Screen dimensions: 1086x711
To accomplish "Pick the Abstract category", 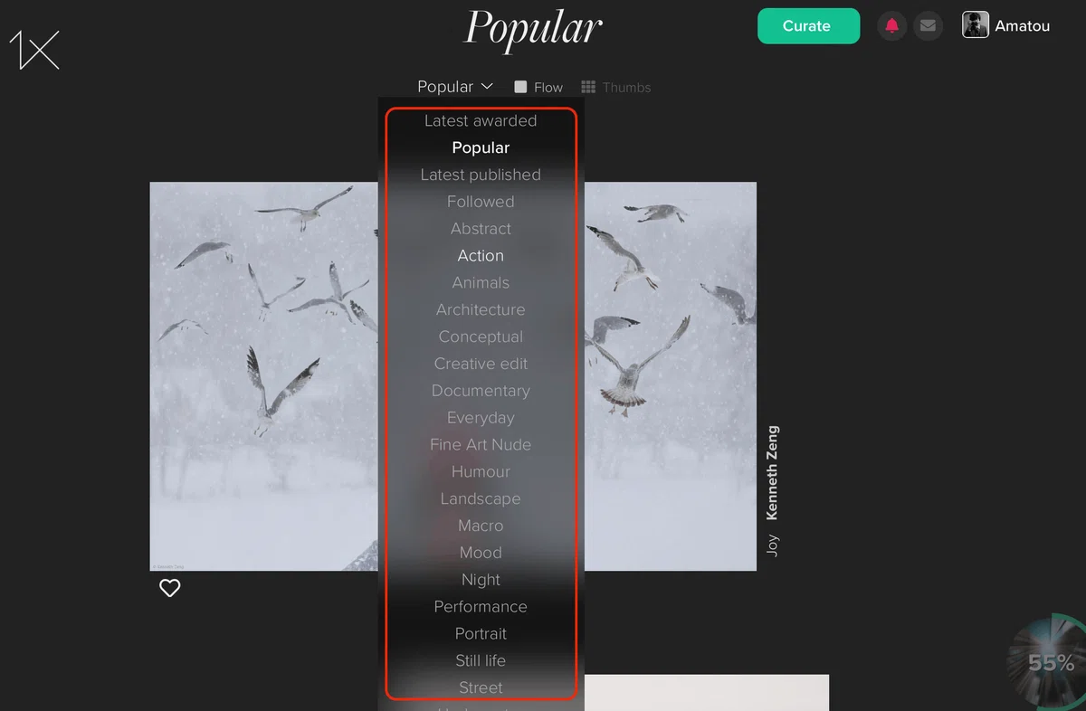I will click(481, 229).
